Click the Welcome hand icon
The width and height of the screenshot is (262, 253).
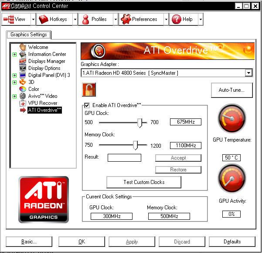tap(23, 47)
